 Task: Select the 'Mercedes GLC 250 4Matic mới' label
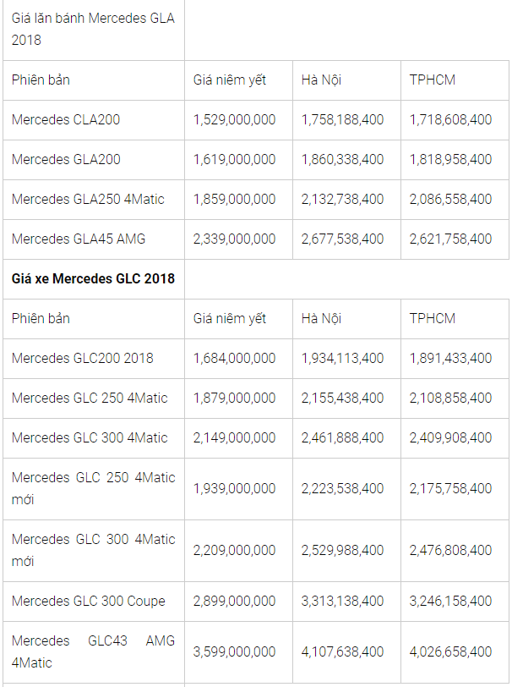(x=93, y=488)
